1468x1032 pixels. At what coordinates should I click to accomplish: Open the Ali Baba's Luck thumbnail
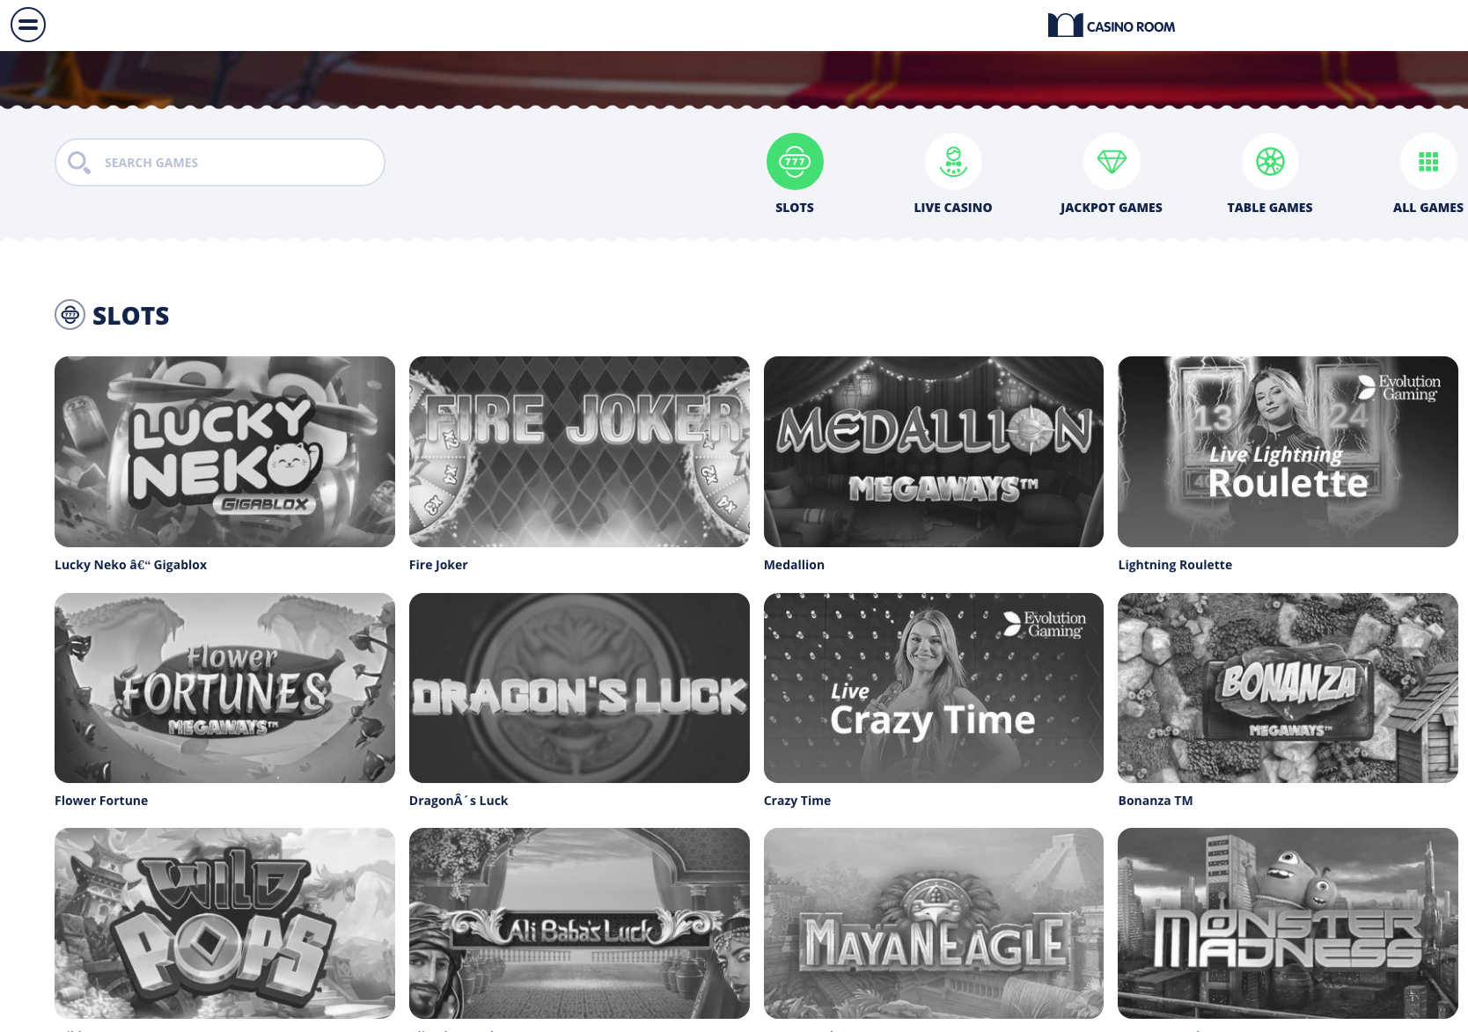pos(579,923)
